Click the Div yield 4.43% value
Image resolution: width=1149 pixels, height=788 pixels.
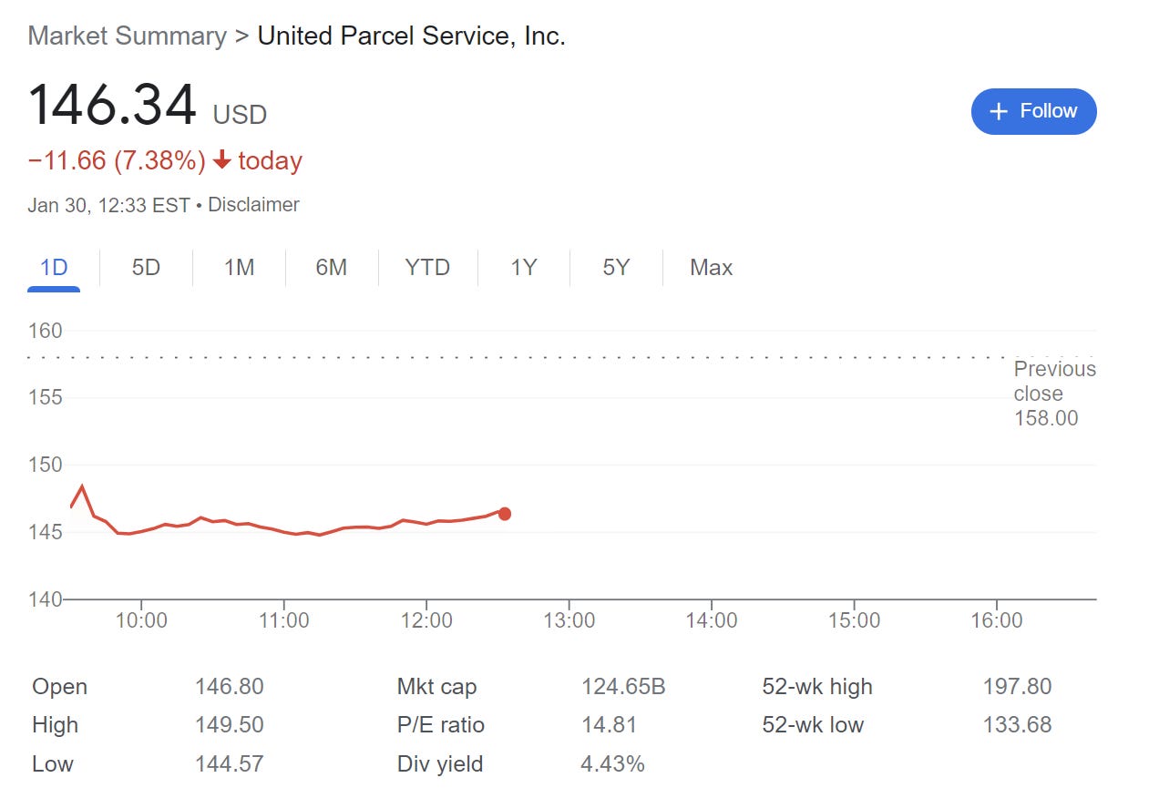coord(612,764)
